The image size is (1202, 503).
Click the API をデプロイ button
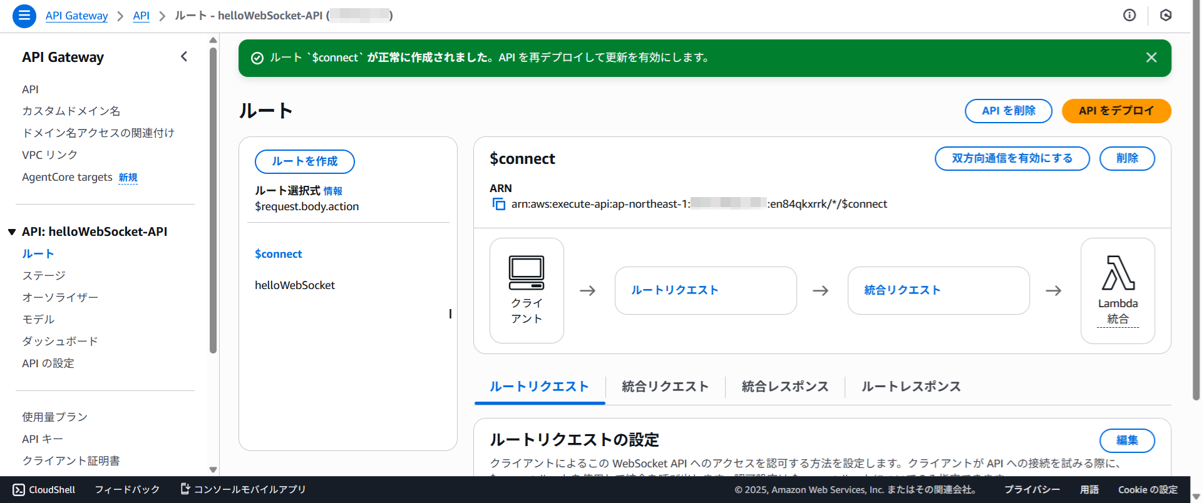pyautogui.click(x=1116, y=111)
